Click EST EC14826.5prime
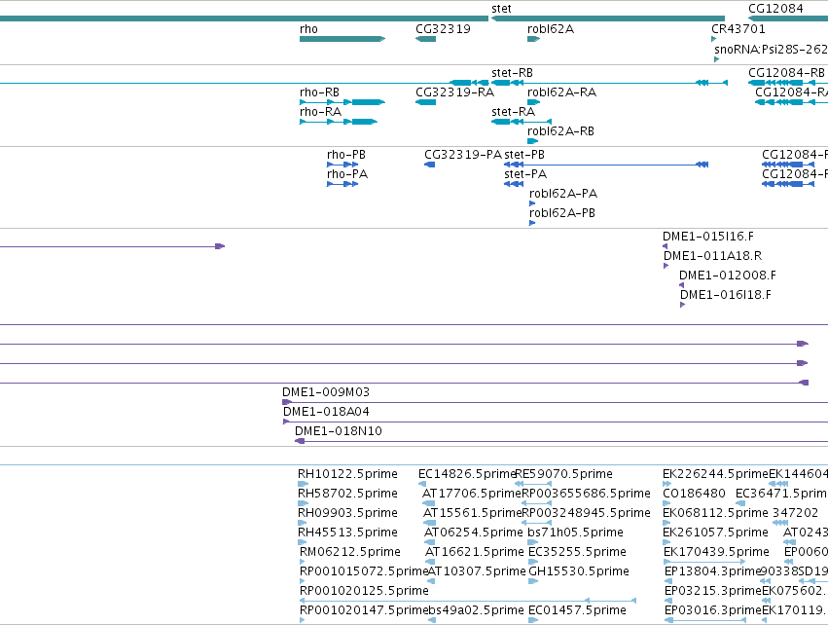The image size is (828, 625). 466,474
